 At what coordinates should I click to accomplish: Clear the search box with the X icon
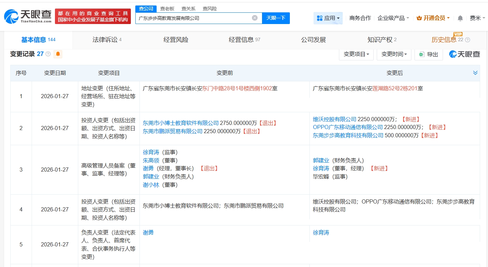(255, 18)
